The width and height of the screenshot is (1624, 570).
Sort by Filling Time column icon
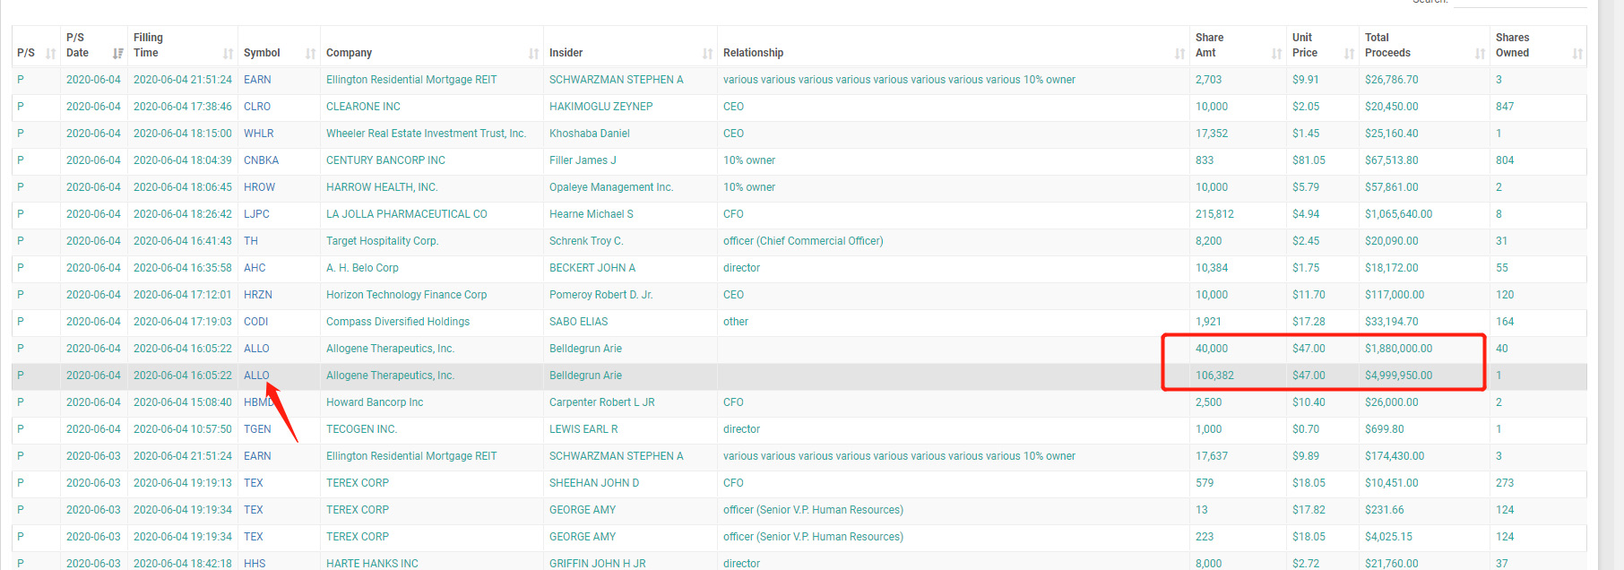point(229,54)
